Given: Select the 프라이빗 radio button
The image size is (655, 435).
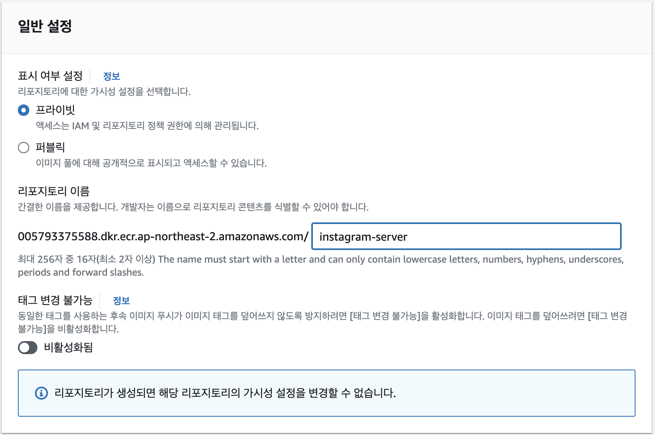Looking at the screenshot, I should pos(24,110).
